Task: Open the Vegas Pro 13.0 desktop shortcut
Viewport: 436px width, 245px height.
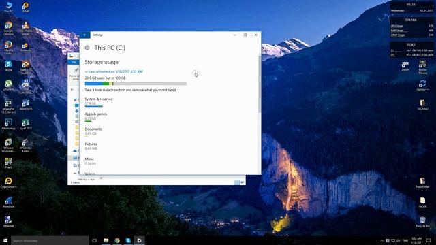Action: 8,106
